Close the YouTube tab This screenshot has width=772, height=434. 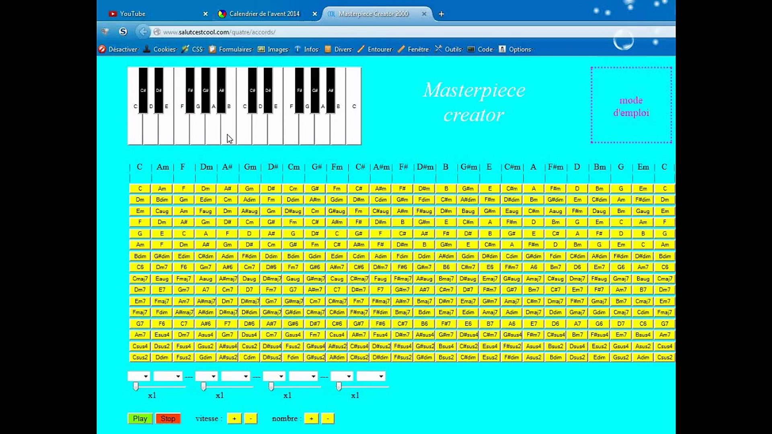205,14
